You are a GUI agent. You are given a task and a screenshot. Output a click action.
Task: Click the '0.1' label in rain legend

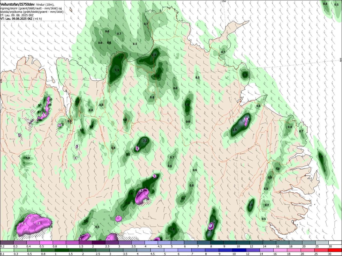click(2, 254)
